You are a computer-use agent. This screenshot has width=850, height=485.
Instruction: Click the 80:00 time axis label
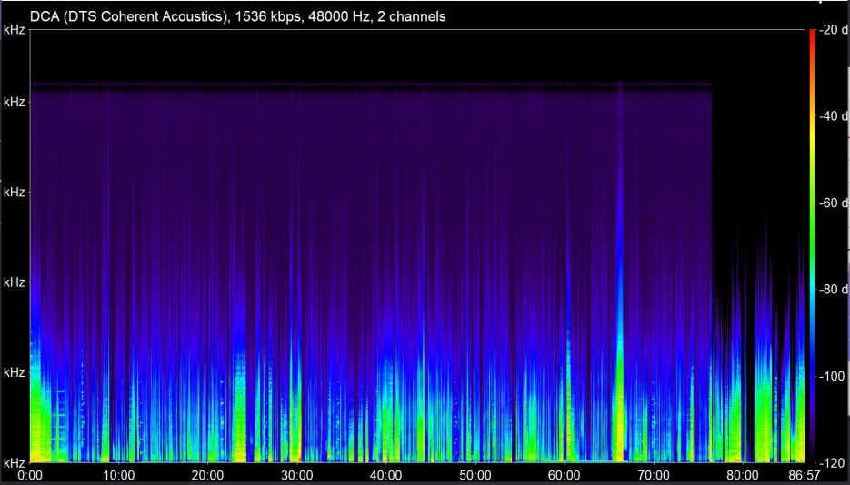point(743,475)
